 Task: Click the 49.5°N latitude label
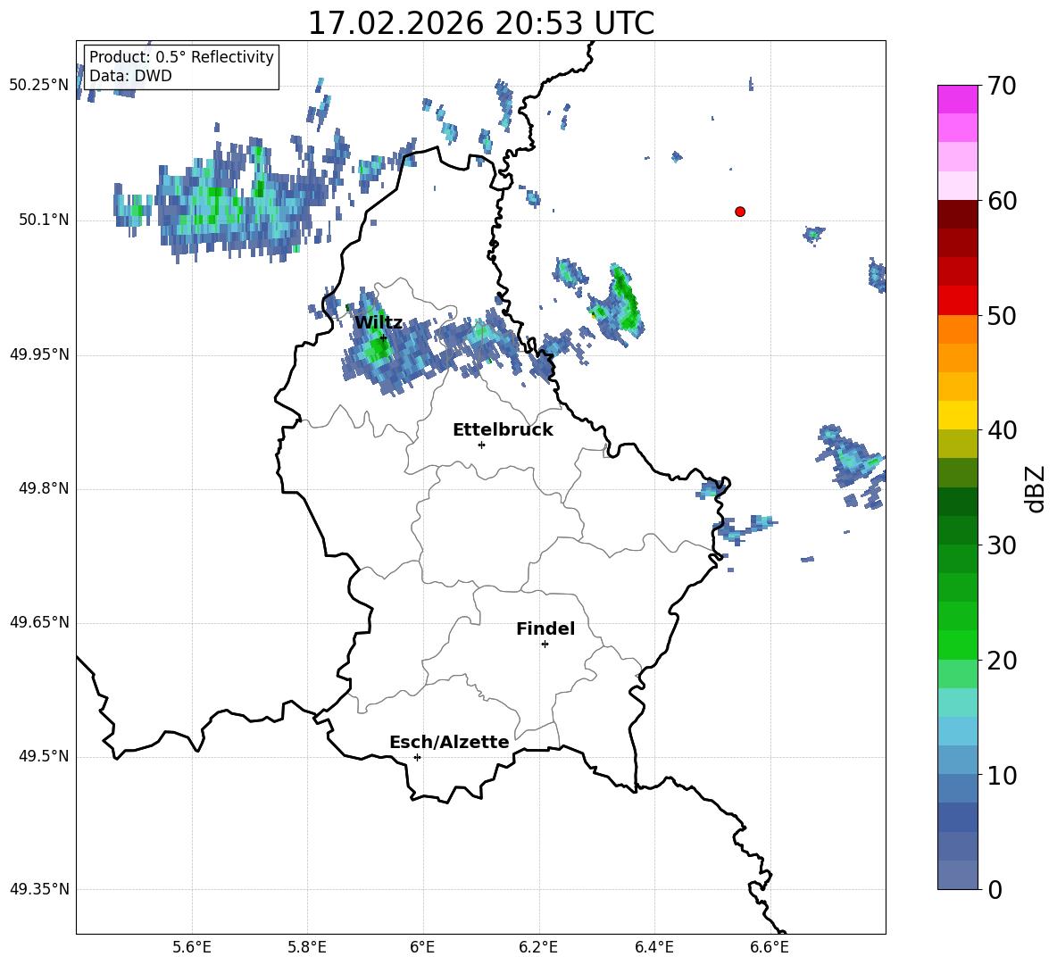[x=44, y=756]
